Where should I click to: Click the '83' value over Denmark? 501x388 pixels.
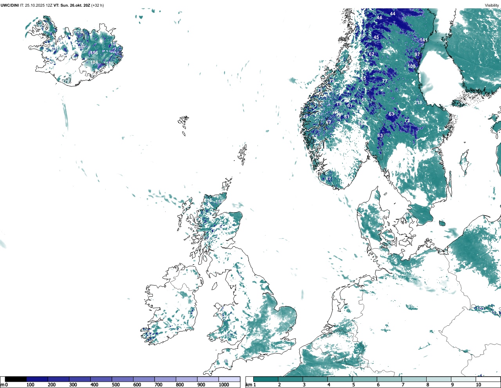(408, 215)
